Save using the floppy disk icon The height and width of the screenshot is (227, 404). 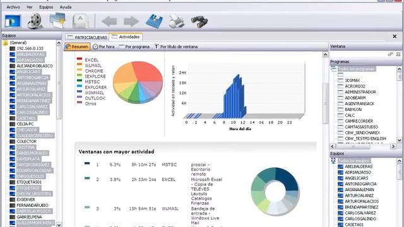pos(154,21)
